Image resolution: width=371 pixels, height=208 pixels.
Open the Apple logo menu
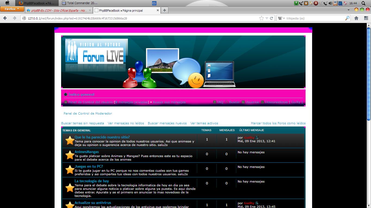click(x=7, y=3)
